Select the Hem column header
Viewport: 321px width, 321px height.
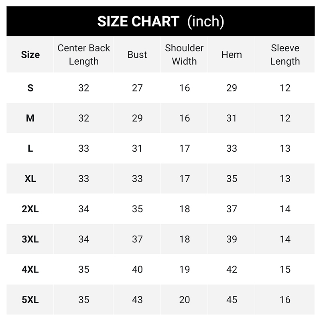[232, 55]
